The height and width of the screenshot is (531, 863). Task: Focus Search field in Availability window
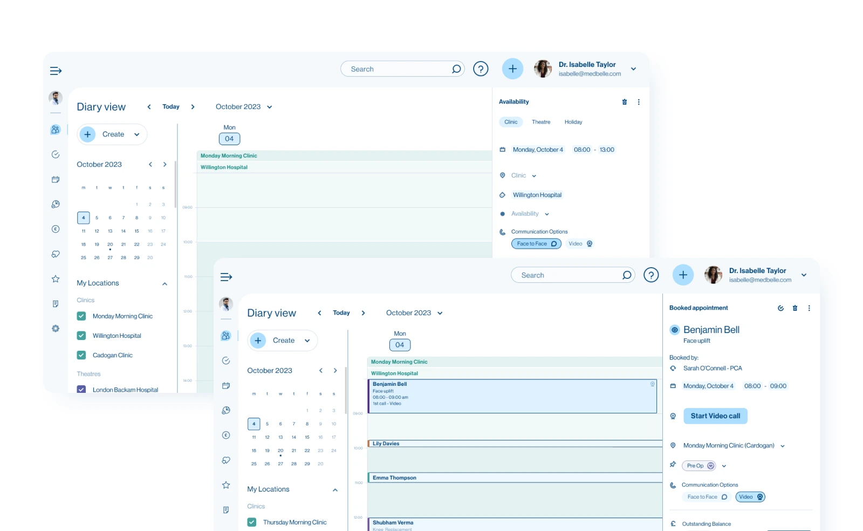(x=402, y=69)
